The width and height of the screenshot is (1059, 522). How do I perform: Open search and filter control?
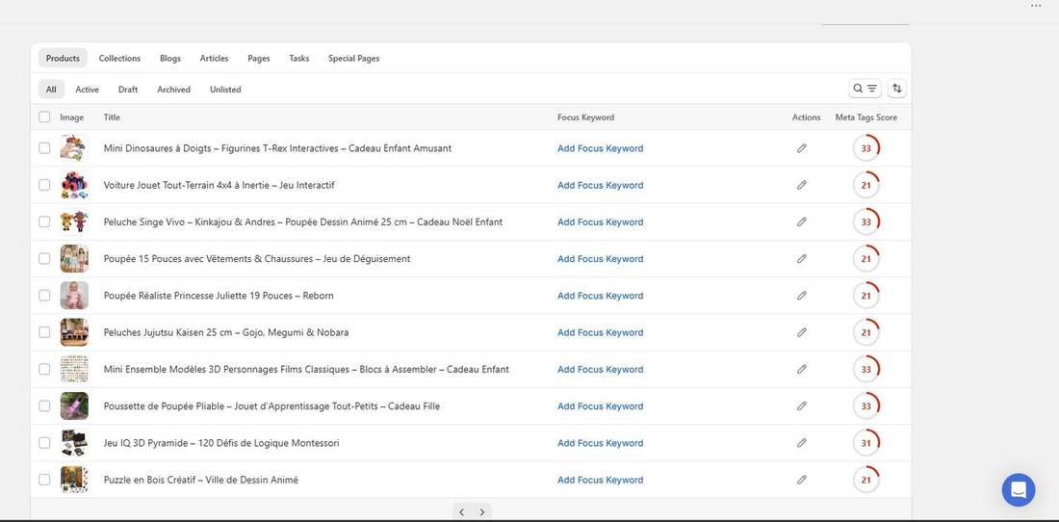[x=865, y=89]
